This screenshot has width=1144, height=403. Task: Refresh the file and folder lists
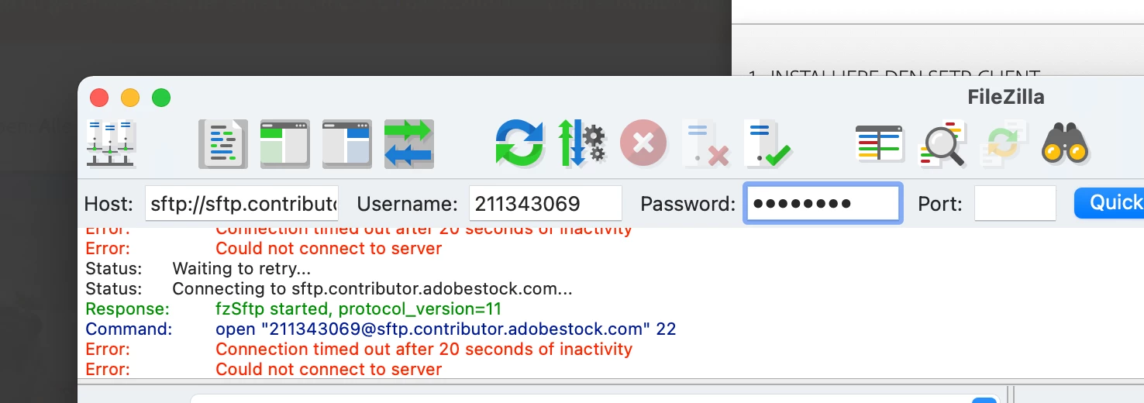(520, 143)
